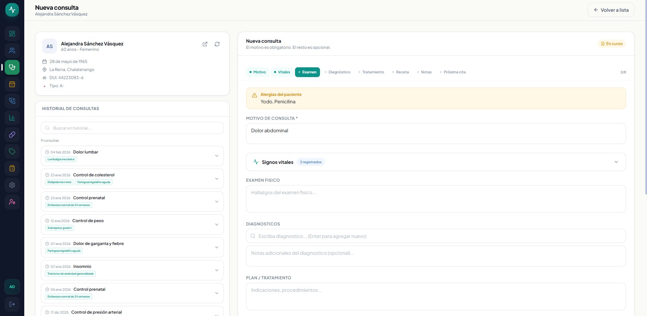Click the refresh patient data icon
This screenshot has height=316, width=647.
[x=217, y=44]
